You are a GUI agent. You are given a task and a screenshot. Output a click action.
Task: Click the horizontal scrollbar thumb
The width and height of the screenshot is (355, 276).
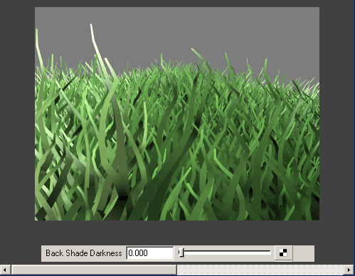(94, 270)
